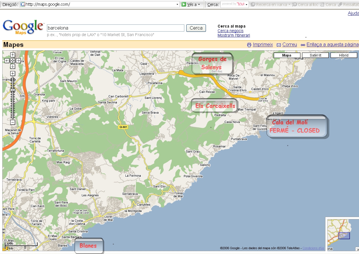Open the Condicions d'ús link
Image resolution: width=359 pixels, height=254 pixels.
click(x=313, y=248)
